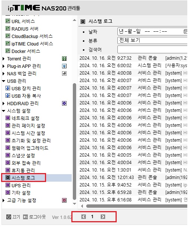Click the gear icon beside 시스템 시간 설정

[8, 133]
